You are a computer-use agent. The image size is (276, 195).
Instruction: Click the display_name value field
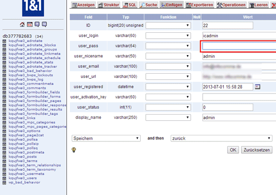[x=239, y=117]
